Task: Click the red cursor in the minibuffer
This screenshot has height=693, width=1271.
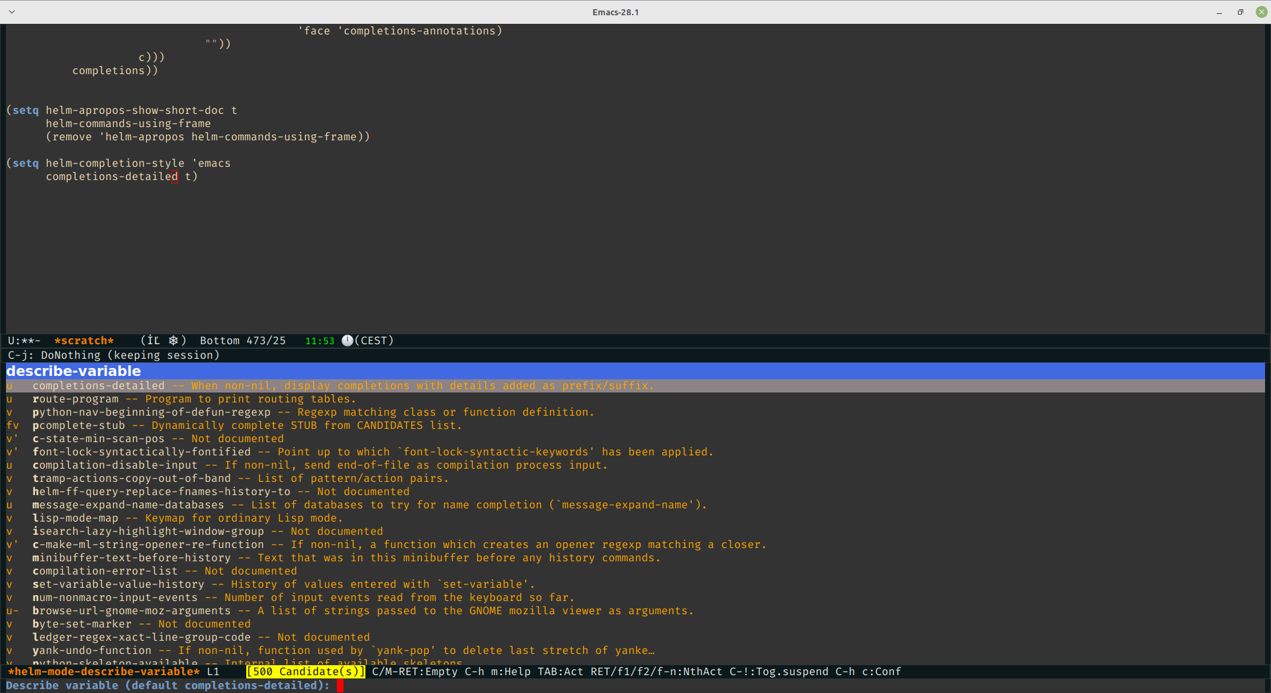Action: point(341,686)
